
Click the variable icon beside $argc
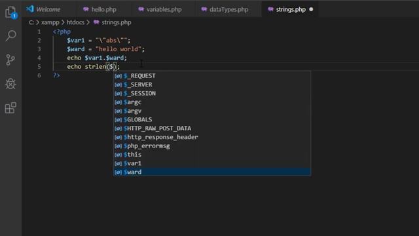tap(118, 102)
